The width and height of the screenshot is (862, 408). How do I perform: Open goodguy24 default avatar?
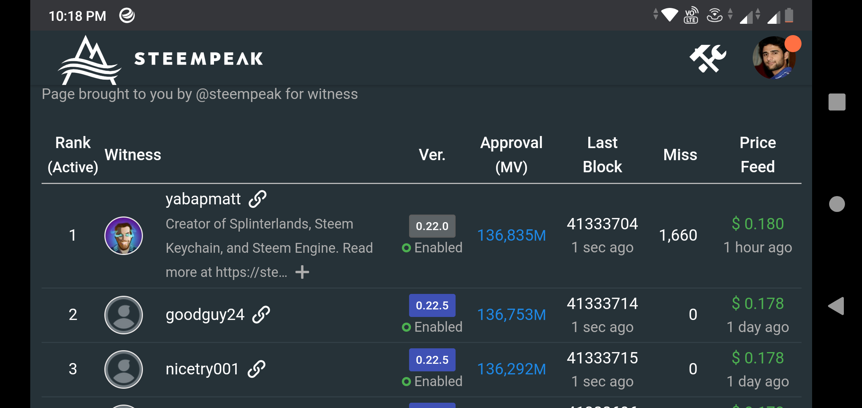point(124,315)
